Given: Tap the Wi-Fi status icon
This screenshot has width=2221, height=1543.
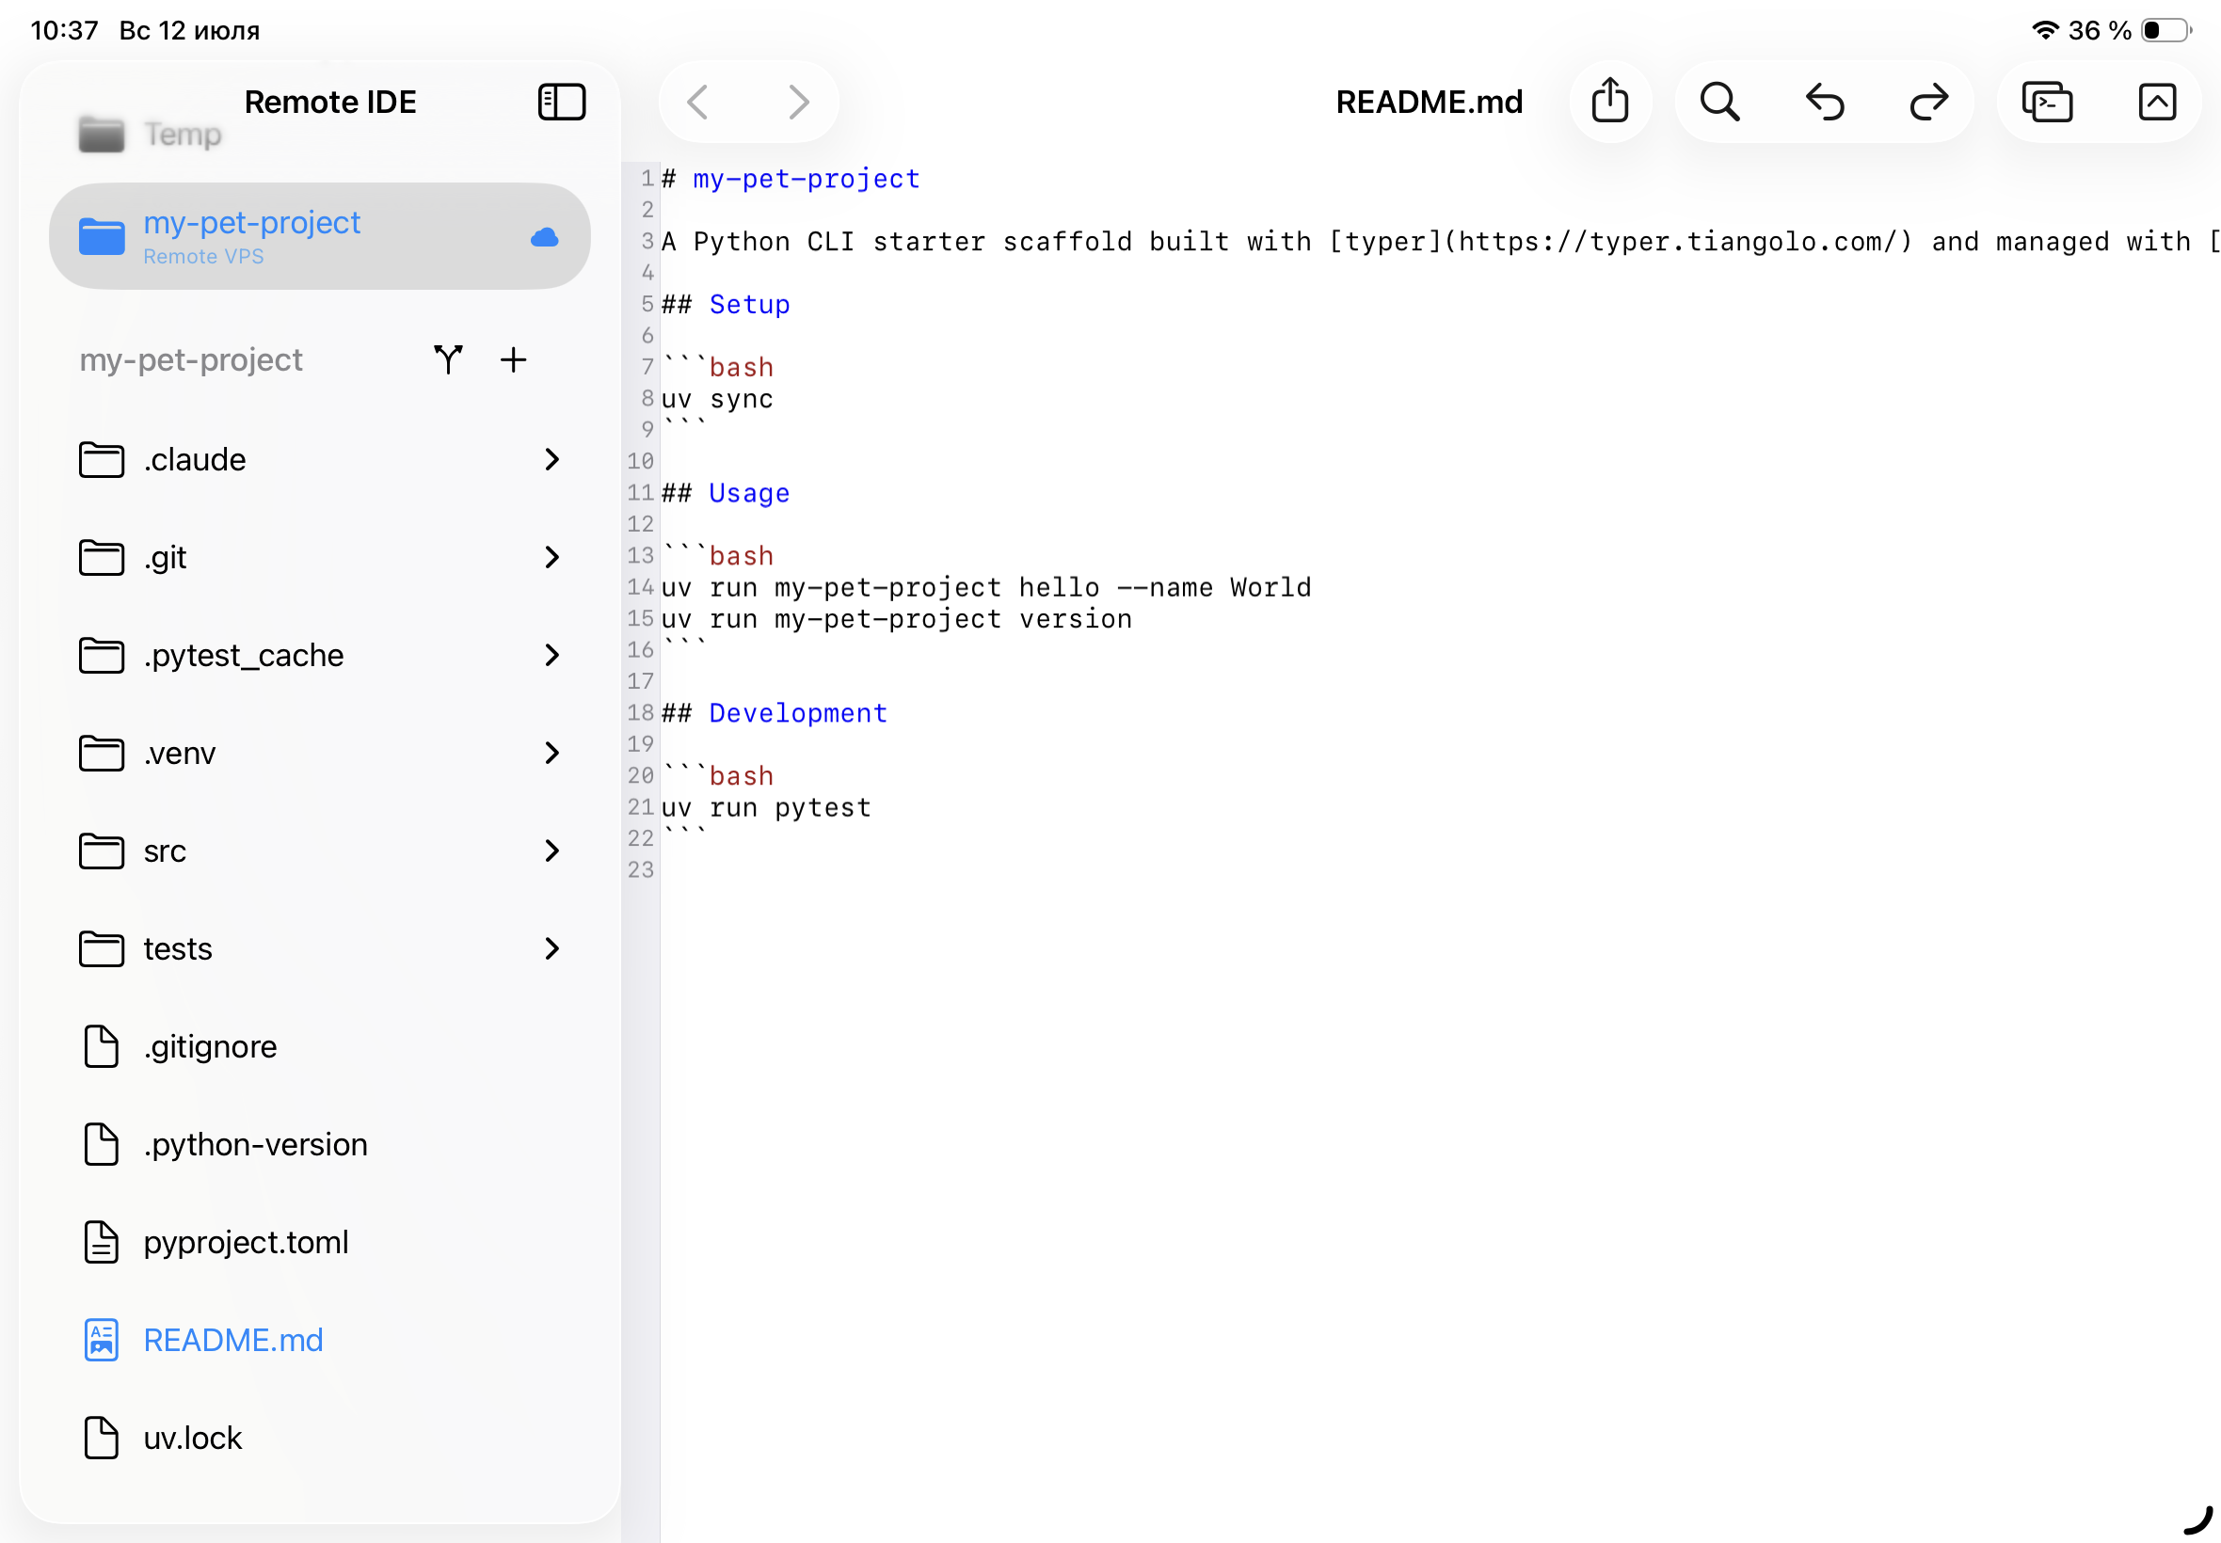Looking at the screenshot, I should coord(2044,30).
